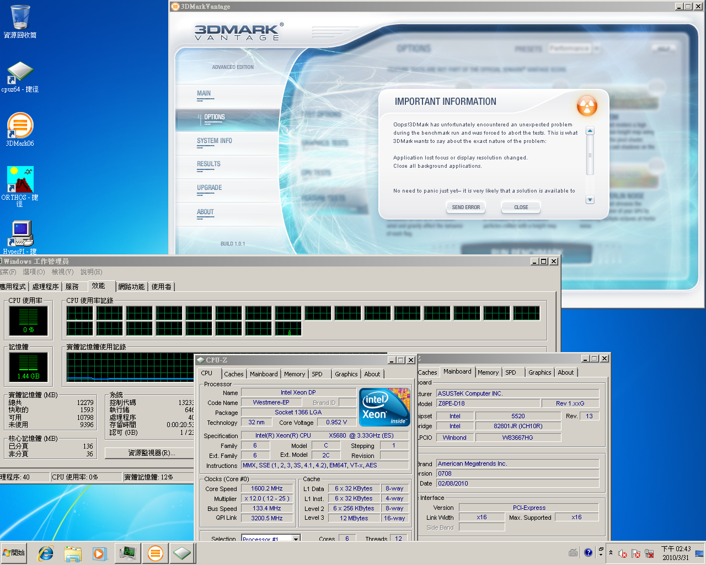Click CLOSE in Important Information dialog

pos(521,207)
